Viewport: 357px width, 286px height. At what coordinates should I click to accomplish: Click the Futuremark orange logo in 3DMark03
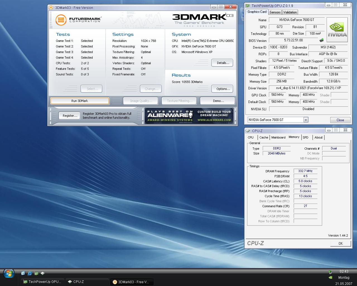point(61,20)
